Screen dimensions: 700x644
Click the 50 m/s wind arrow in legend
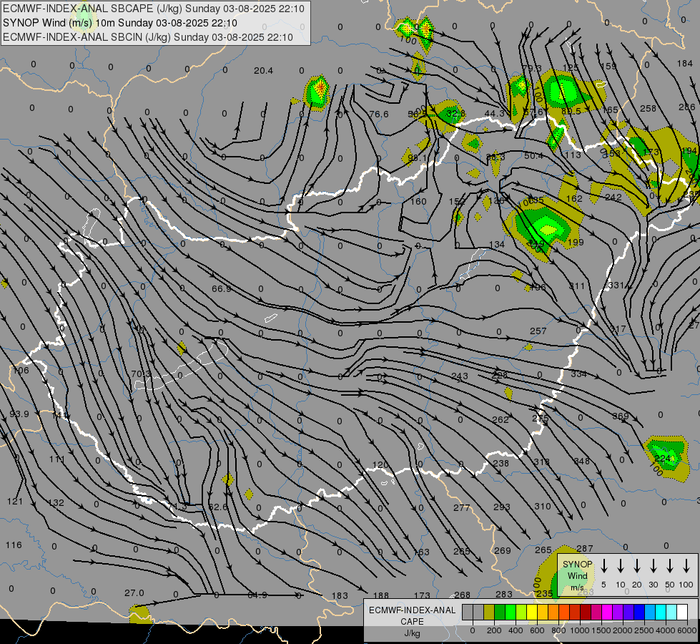(x=670, y=565)
